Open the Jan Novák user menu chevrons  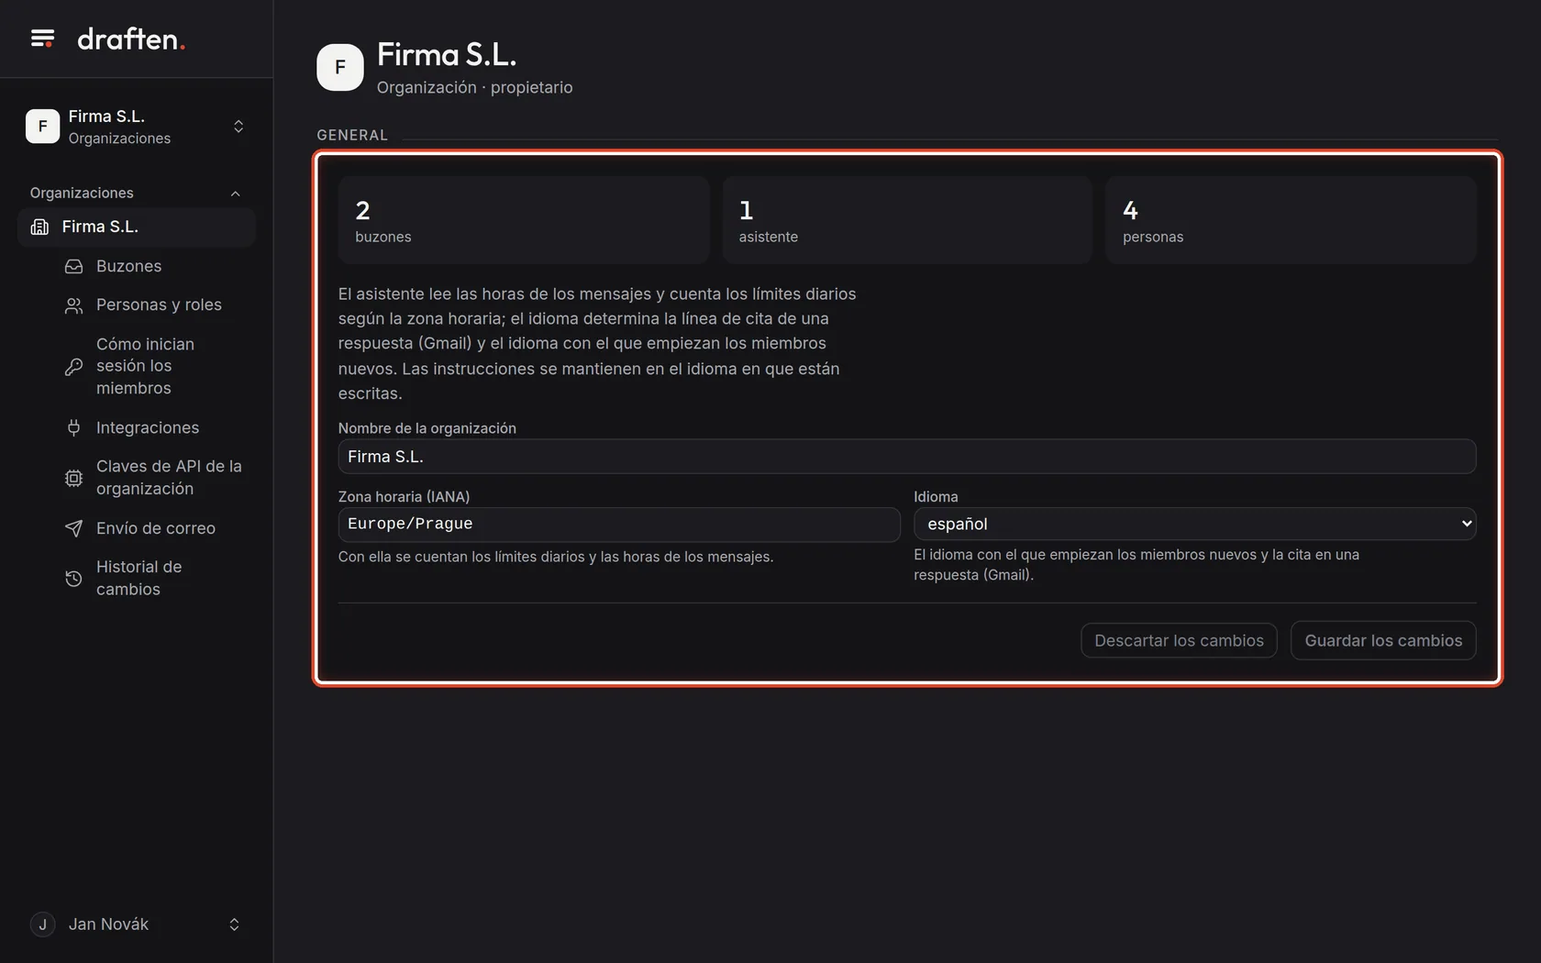click(234, 924)
